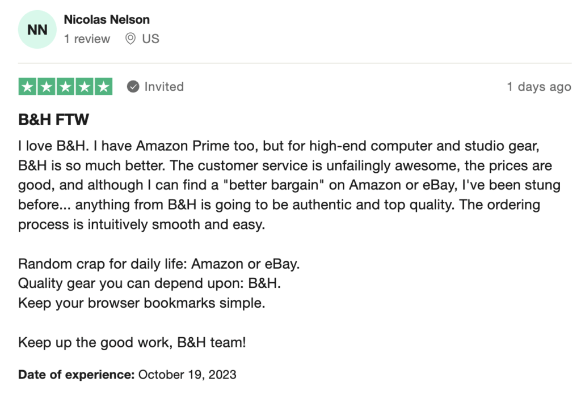
Task: Click the fourth green rating star
Action: [85, 87]
